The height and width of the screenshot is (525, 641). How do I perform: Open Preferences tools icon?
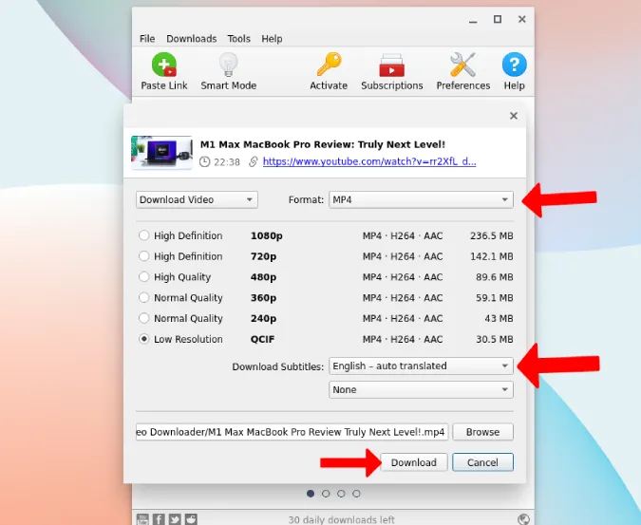[x=462, y=65]
